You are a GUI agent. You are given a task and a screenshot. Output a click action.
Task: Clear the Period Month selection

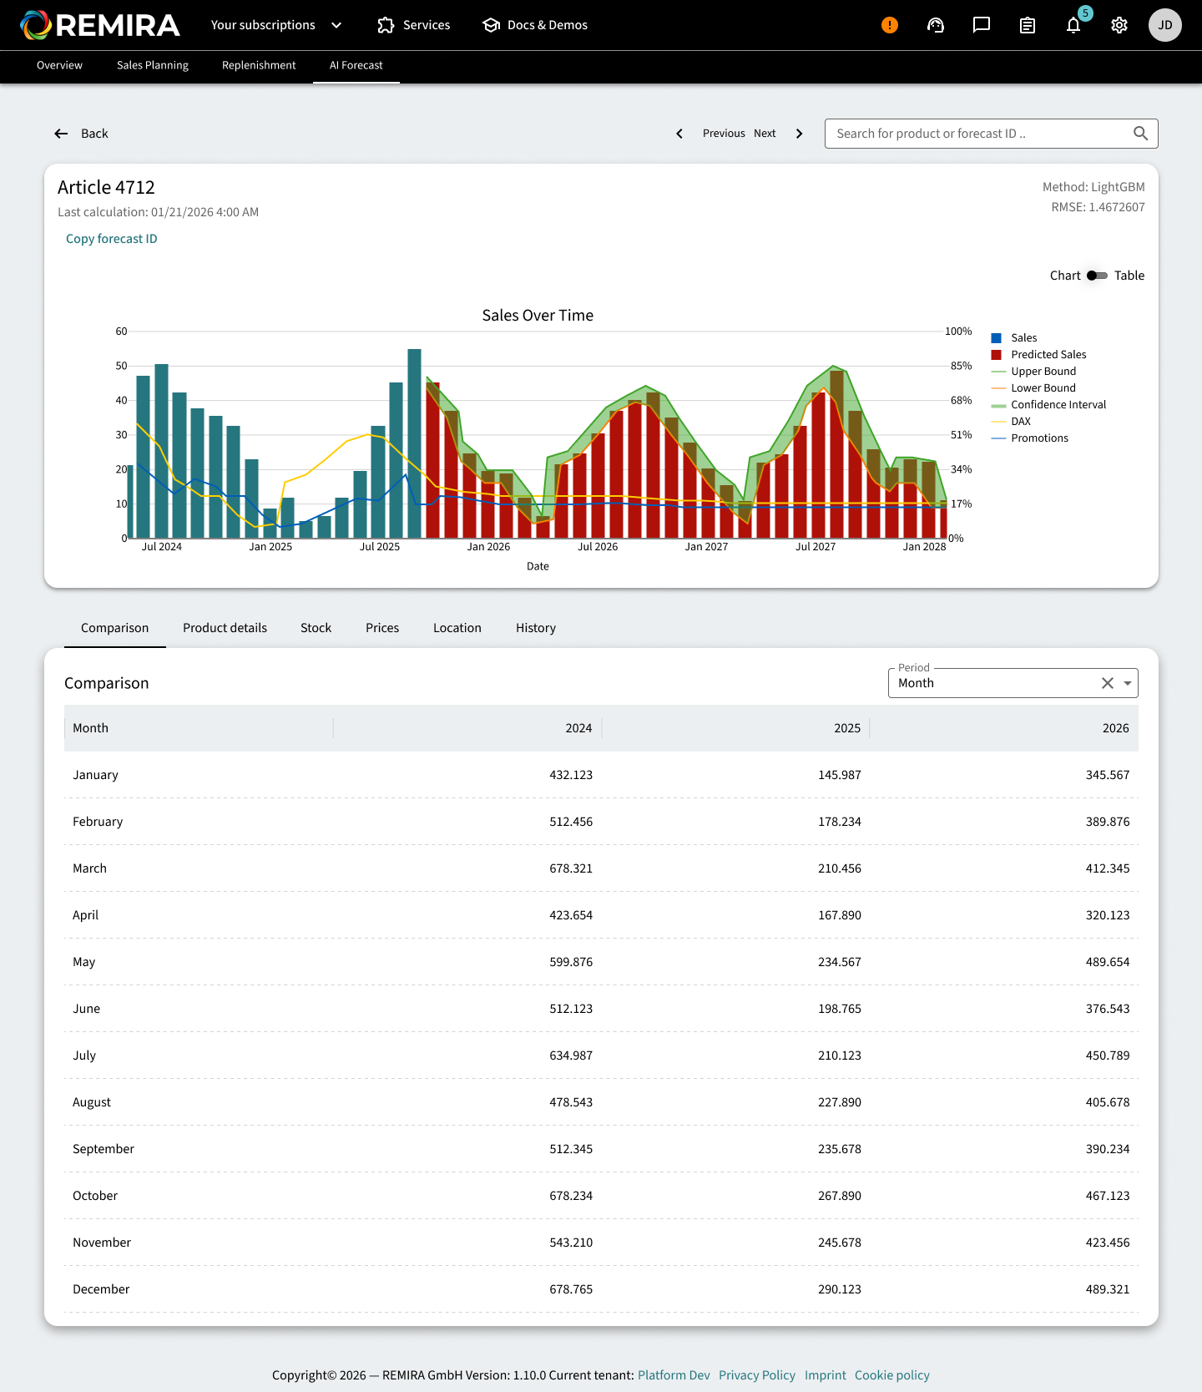1108,683
